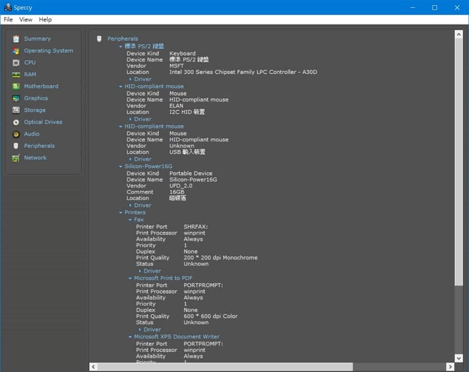Expand Driver under PS/2 keyboard
Image resolution: width=469 pixels, height=372 pixels.
(130, 80)
